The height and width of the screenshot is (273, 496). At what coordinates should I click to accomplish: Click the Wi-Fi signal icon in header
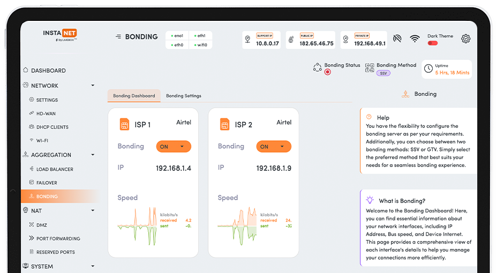click(415, 39)
